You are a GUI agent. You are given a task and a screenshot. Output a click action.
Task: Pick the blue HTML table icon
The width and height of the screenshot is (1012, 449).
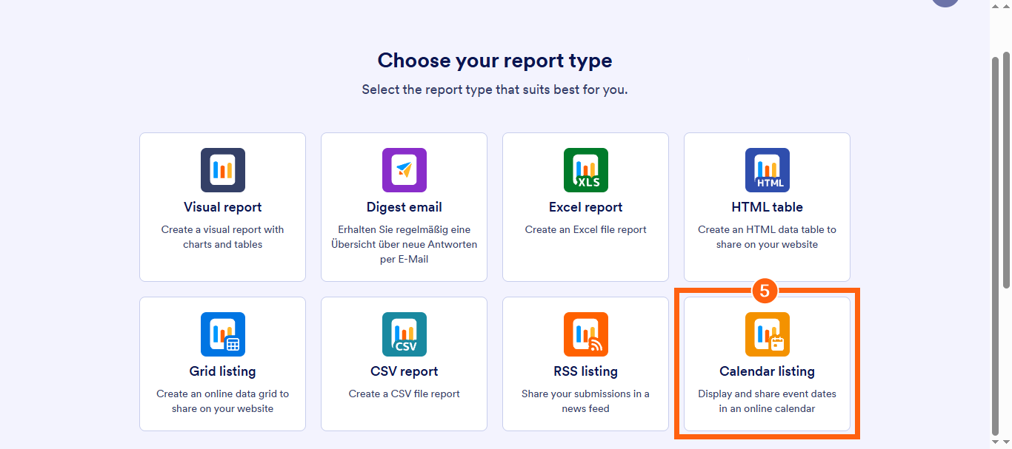[768, 170]
